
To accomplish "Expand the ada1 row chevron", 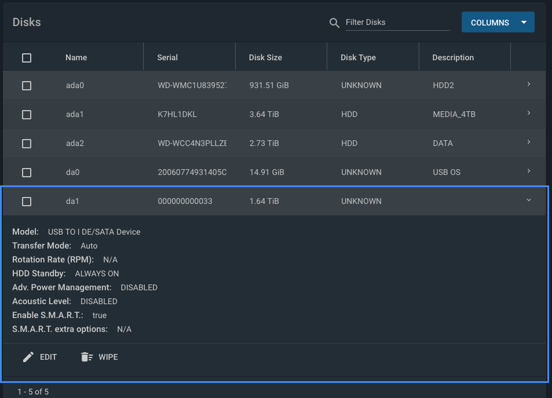I will click(528, 113).
